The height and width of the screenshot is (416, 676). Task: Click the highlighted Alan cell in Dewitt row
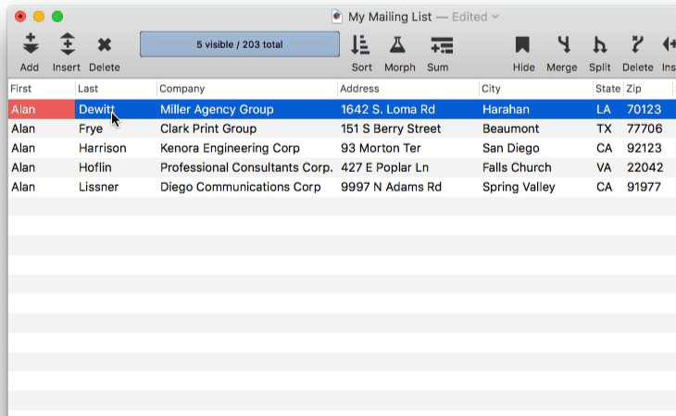42,109
